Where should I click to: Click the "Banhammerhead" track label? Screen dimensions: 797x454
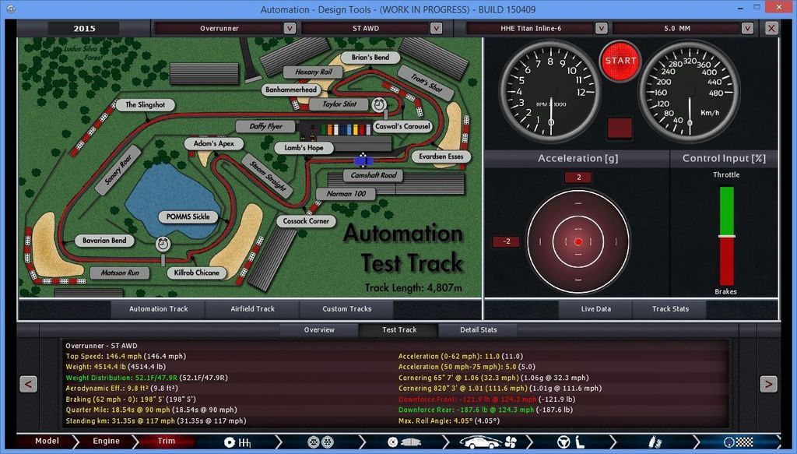click(291, 90)
